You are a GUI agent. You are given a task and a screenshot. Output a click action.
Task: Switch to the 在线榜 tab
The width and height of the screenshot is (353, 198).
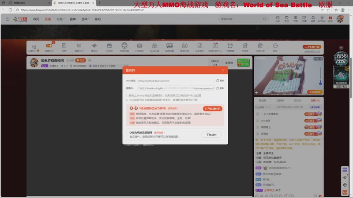tap(262, 100)
